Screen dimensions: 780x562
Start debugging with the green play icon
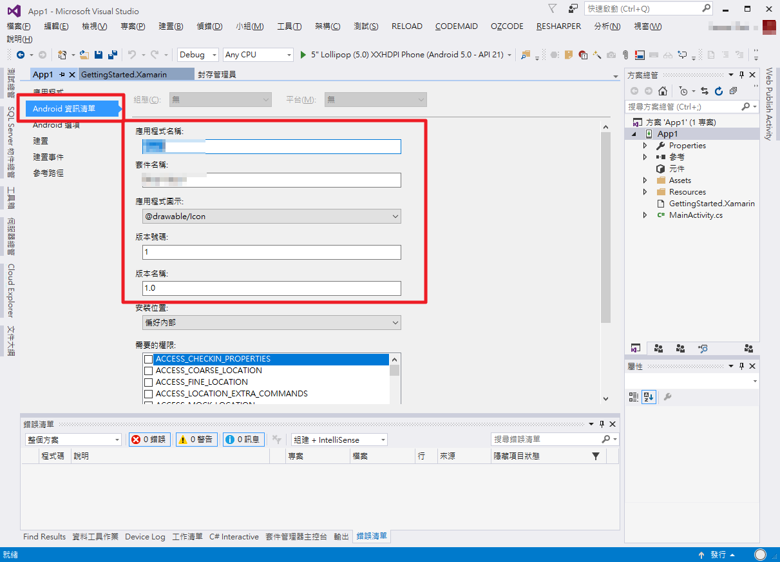point(303,55)
